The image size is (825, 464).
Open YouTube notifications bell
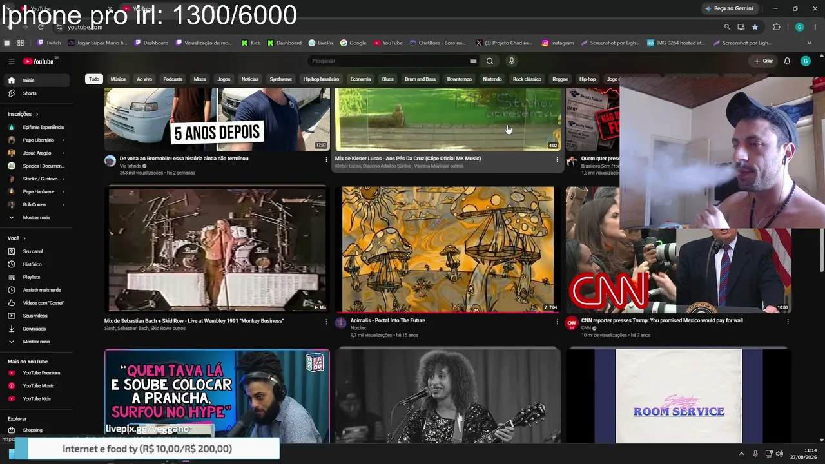[787, 61]
